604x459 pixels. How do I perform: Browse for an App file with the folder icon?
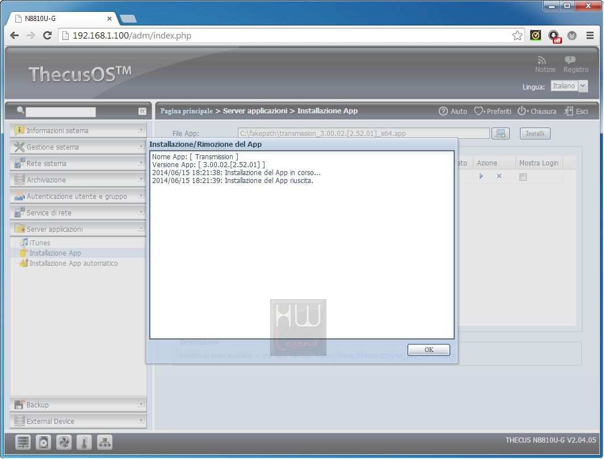pos(501,133)
